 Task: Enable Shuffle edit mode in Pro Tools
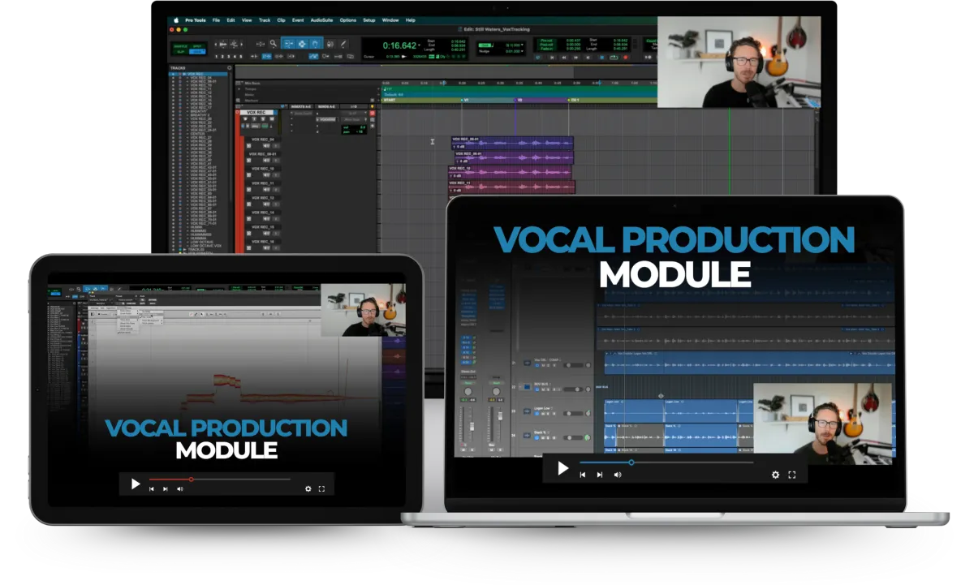(181, 46)
